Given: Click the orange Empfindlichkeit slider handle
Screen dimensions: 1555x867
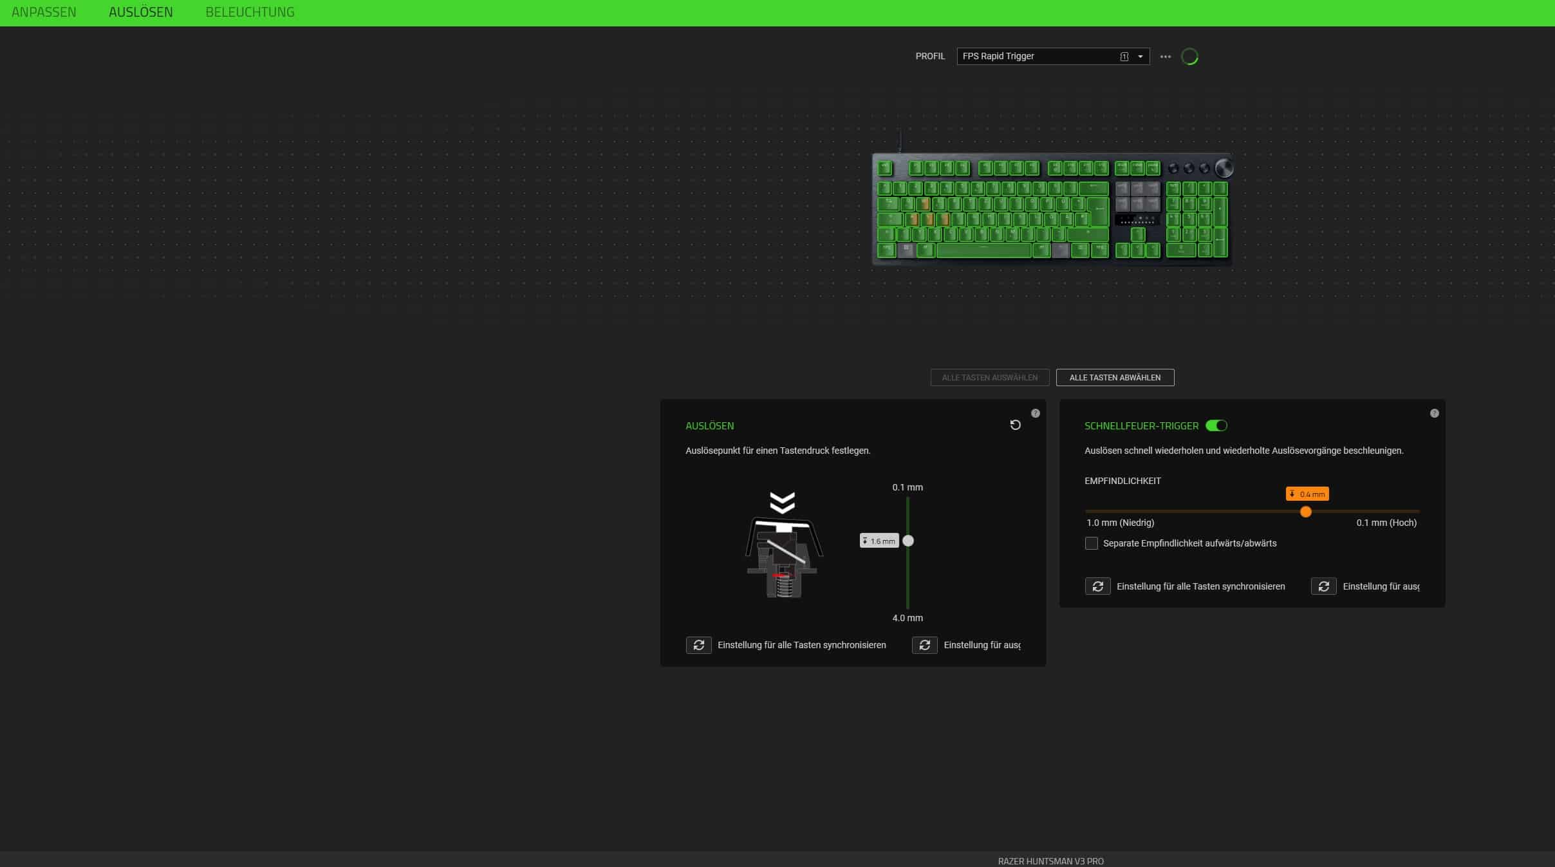Looking at the screenshot, I should pos(1305,512).
